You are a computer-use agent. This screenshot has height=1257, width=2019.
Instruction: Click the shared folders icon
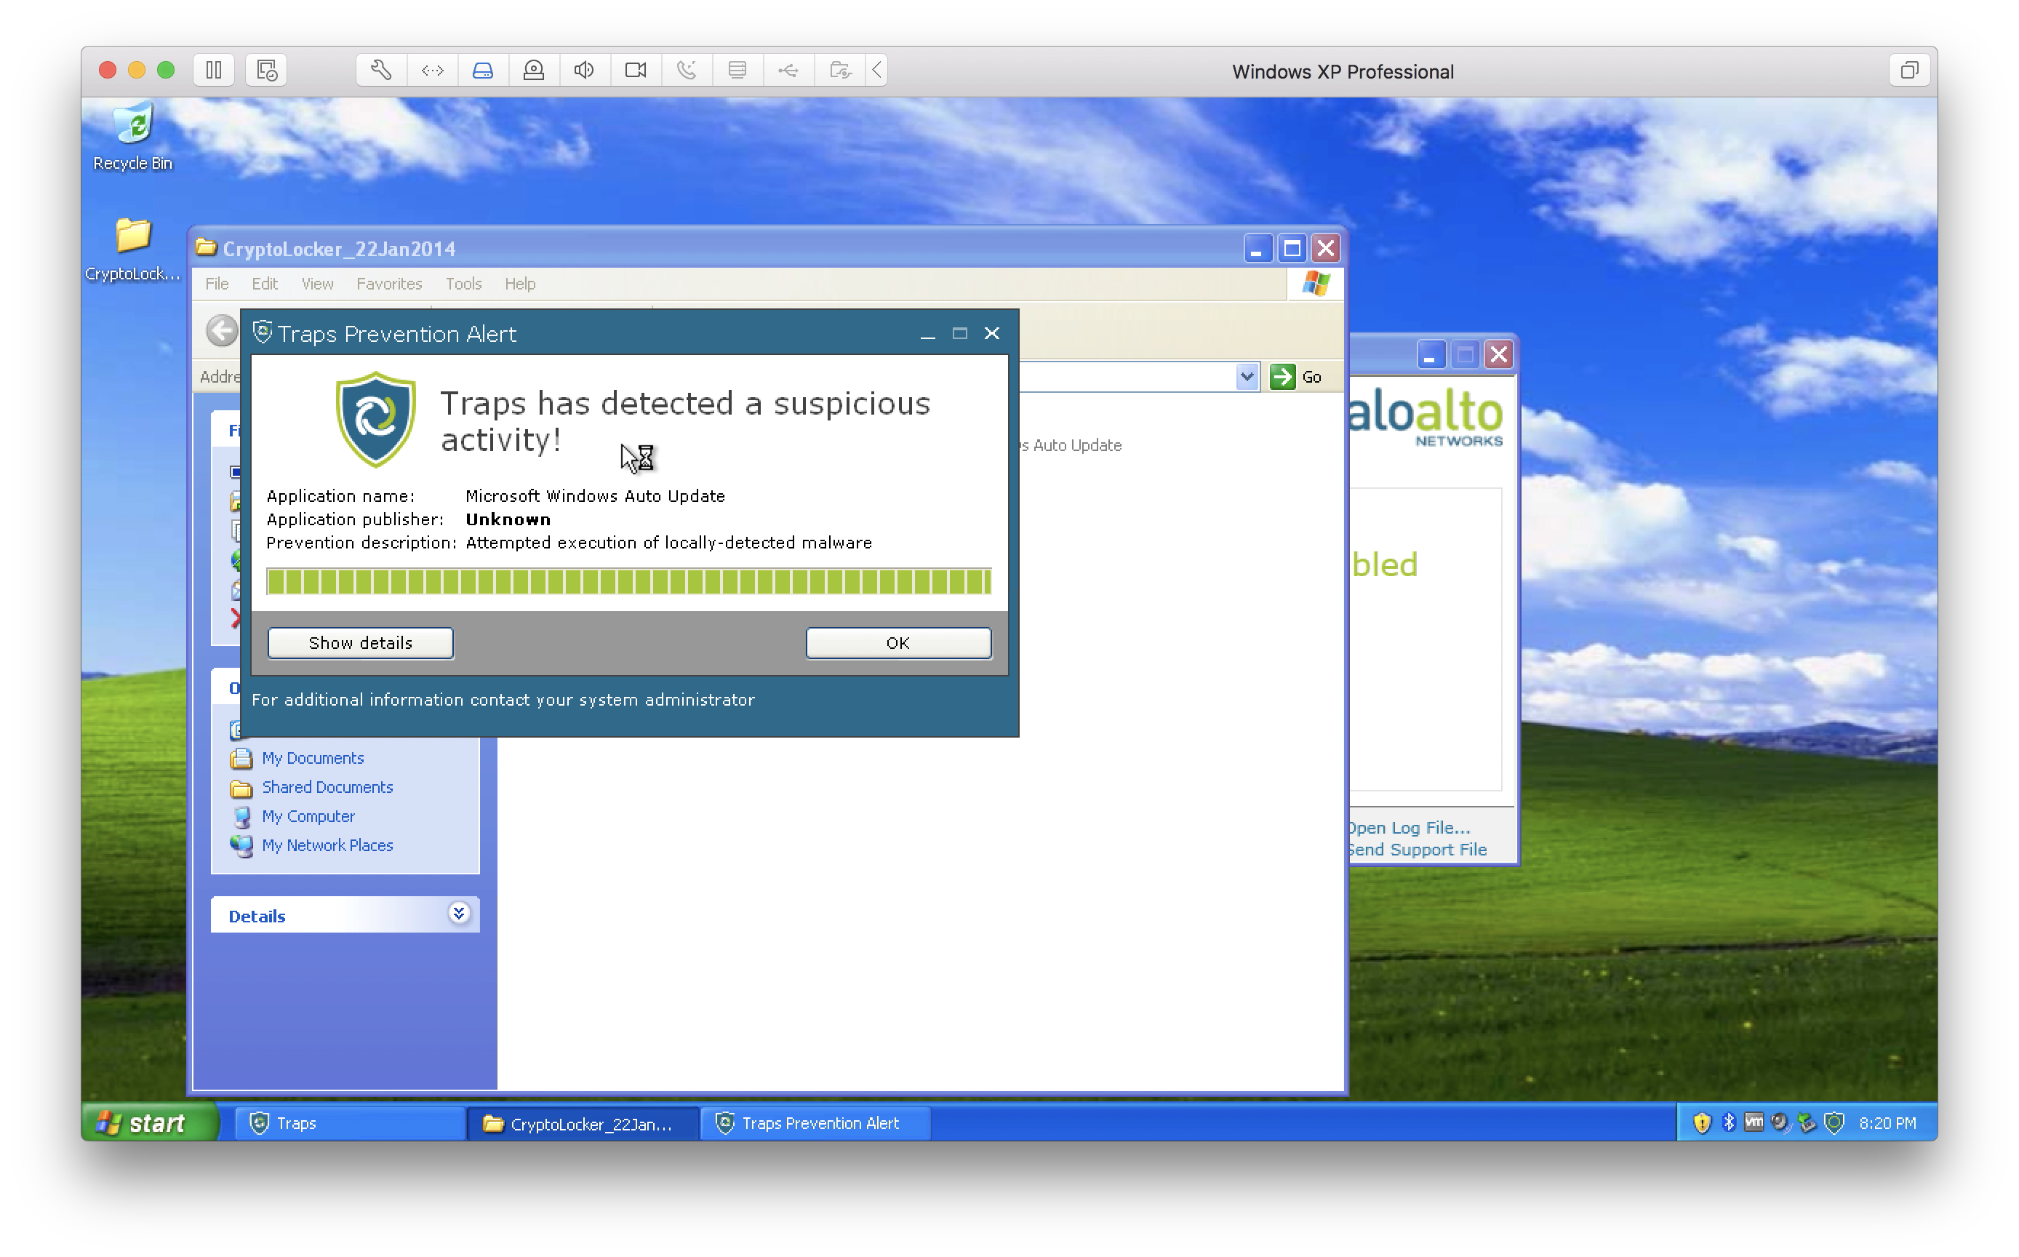840,70
